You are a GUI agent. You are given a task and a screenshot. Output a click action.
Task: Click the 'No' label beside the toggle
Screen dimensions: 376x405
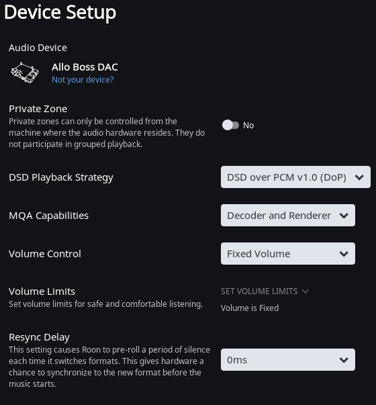(248, 126)
